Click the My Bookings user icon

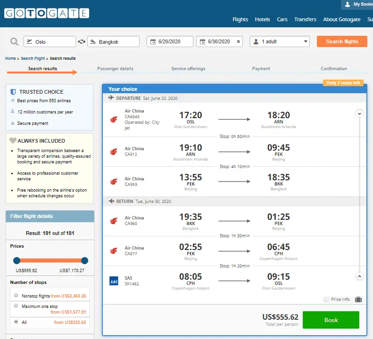(348, 4)
